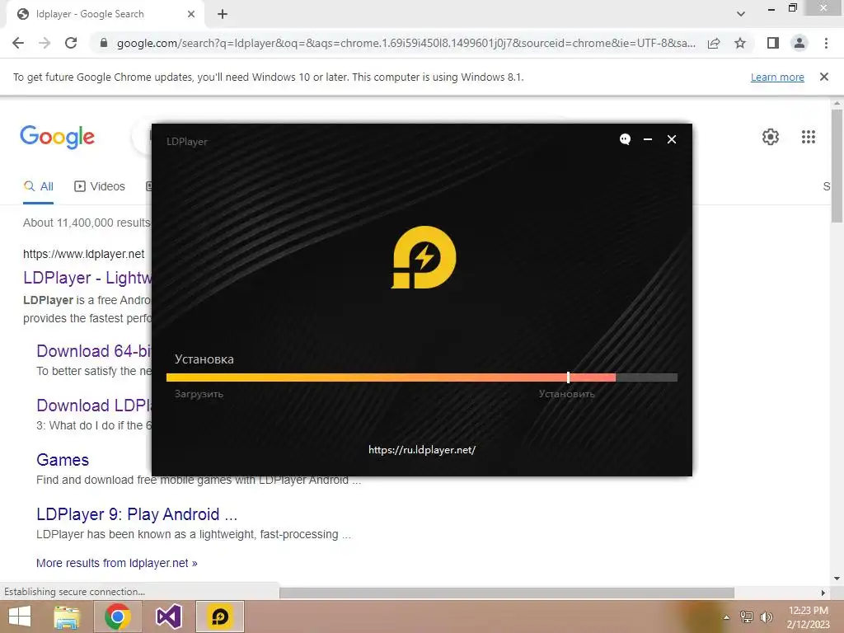
Task: Open network status tray icon
Action: click(747, 617)
